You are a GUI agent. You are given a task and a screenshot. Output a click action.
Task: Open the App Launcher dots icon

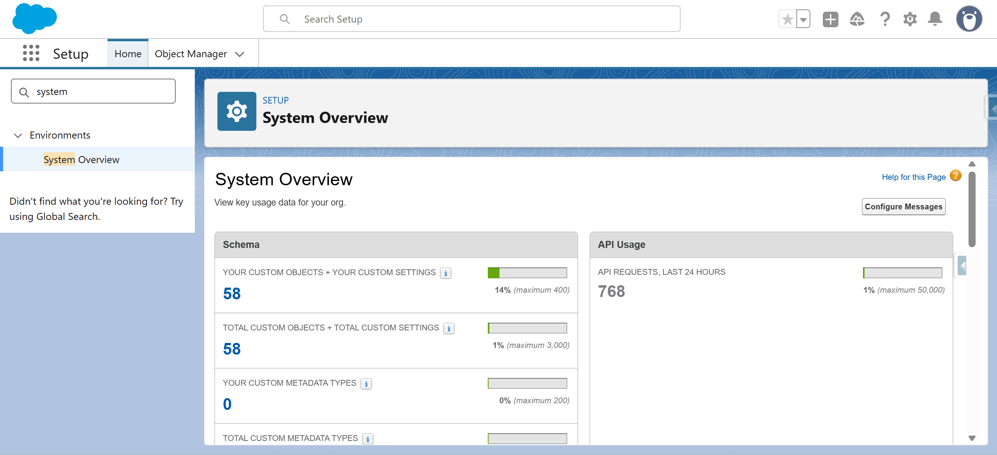coord(31,53)
